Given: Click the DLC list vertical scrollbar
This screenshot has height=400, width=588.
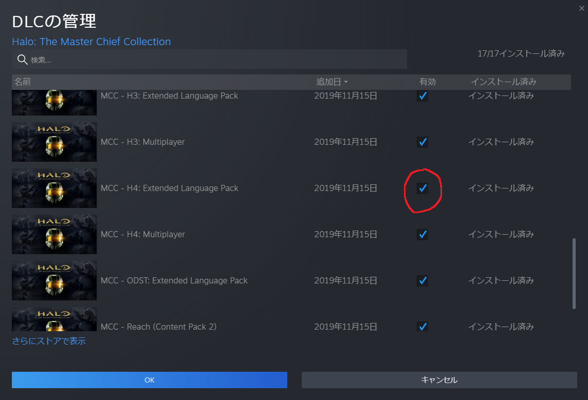Looking at the screenshot, I should (x=574, y=273).
